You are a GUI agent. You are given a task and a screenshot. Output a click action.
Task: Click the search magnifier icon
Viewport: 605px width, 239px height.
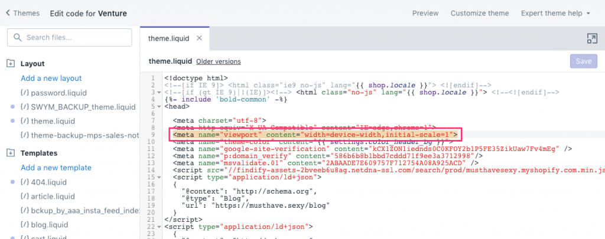coord(17,38)
